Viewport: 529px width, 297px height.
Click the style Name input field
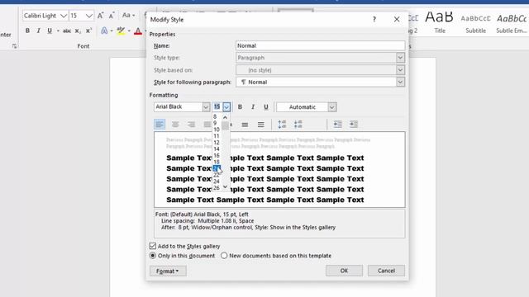(x=320, y=45)
